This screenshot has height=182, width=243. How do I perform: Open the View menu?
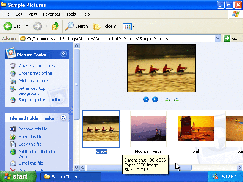click(33, 14)
